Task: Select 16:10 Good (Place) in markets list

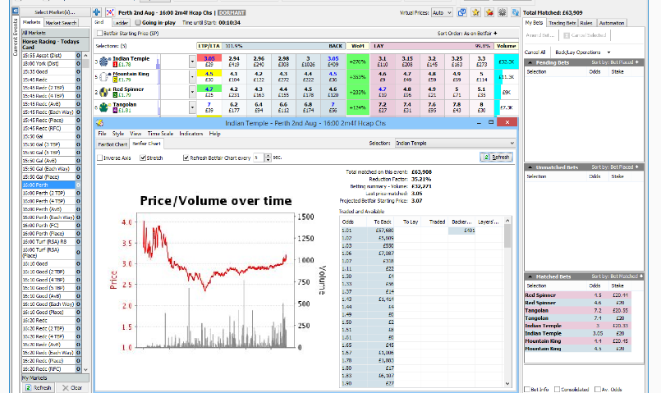Action: (48, 312)
